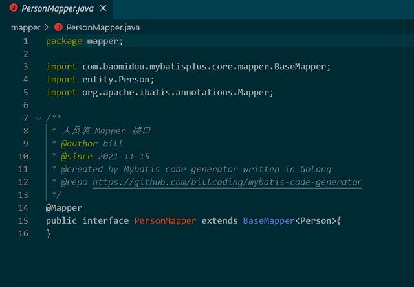Open the mapper folder breadcrumb
The image size is (414, 287).
(x=25, y=27)
